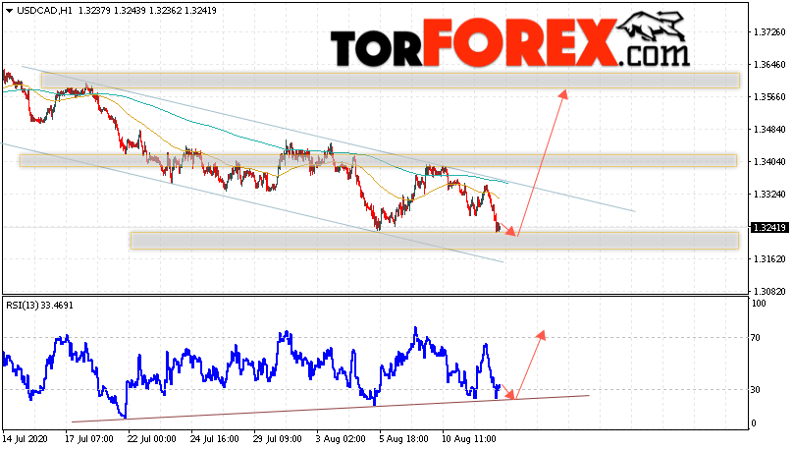Click the 5 Aug 18:00 time label
The image size is (793, 450).
point(403,439)
